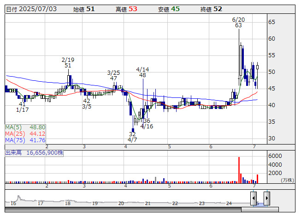
Task: Click the right range handle arrow
Action: (266, 198)
